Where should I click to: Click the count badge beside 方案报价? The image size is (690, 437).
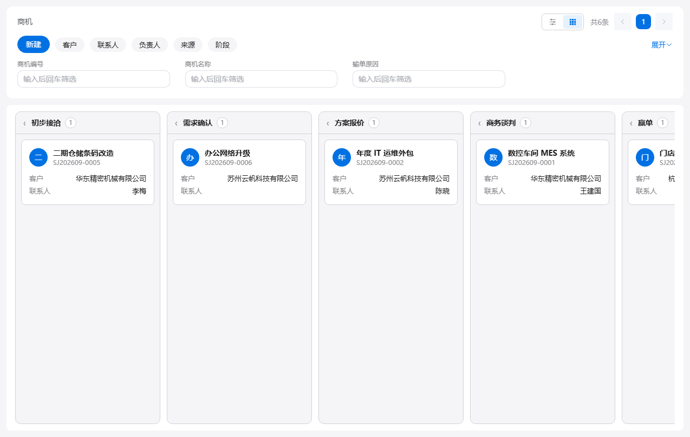[x=374, y=123]
